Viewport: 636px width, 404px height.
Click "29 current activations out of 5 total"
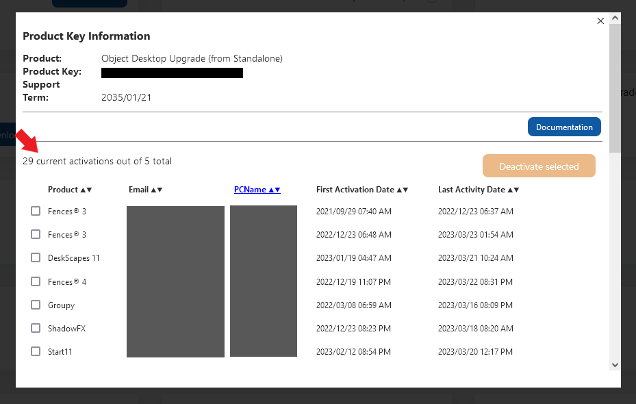tap(97, 161)
